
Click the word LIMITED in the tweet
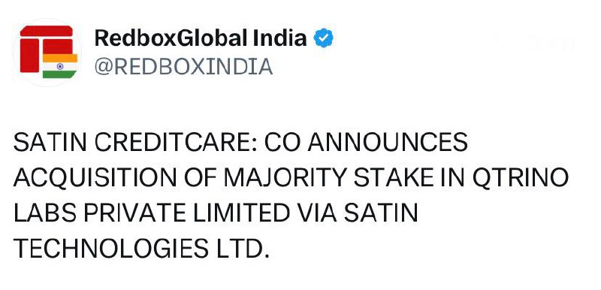pyautogui.click(x=241, y=213)
